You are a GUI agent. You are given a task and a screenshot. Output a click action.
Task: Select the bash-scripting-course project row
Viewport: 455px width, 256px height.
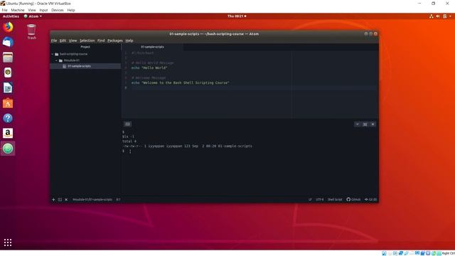(x=85, y=54)
